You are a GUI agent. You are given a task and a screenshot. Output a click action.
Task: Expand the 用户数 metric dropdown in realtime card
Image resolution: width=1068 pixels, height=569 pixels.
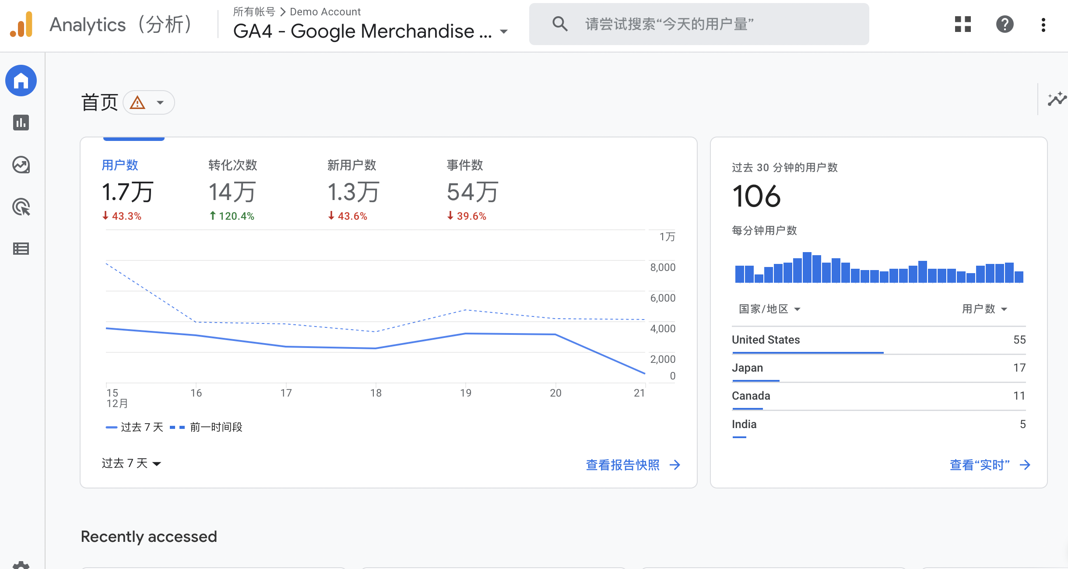tap(984, 309)
